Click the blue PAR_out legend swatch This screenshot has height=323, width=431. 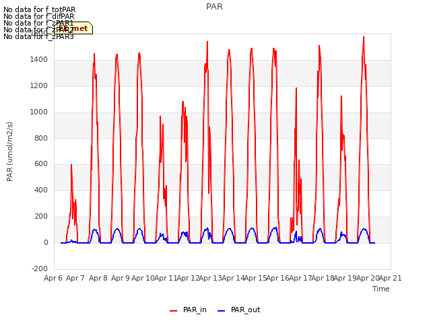(x=222, y=311)
